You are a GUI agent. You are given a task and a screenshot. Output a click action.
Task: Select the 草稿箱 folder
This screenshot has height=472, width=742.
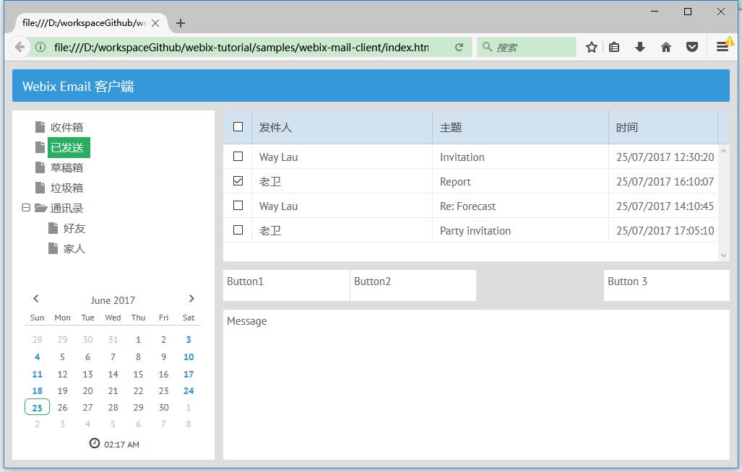66,168
